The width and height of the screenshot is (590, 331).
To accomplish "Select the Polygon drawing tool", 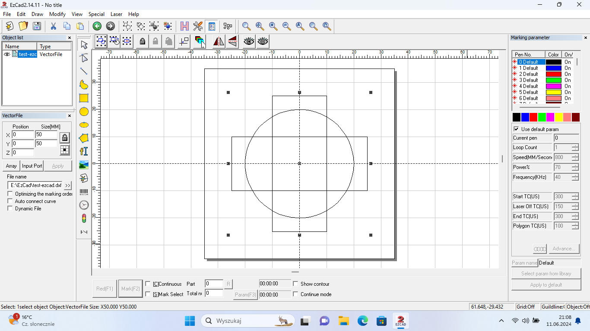I will click(84, 138).
